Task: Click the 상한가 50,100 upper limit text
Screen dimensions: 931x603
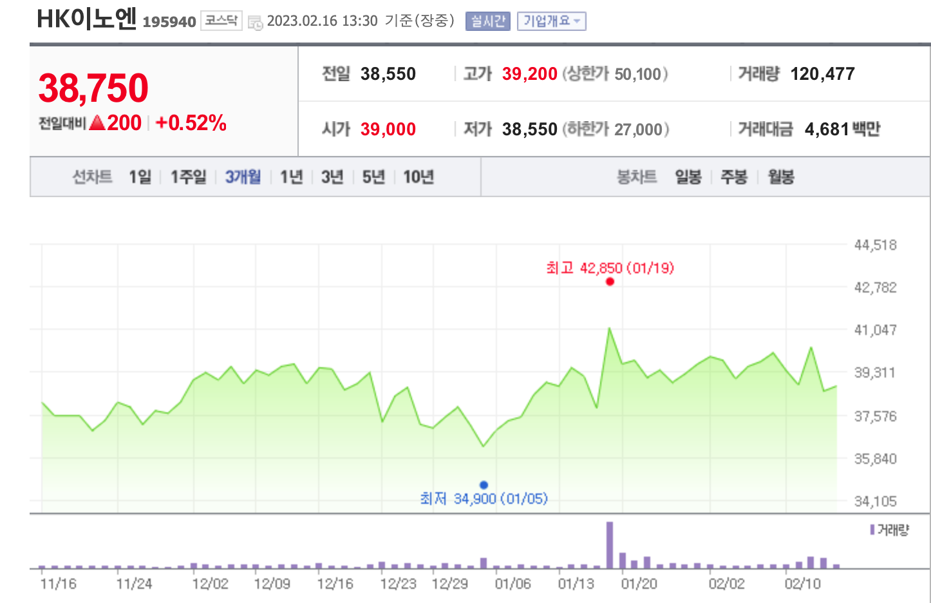Action: click(616, 74)
